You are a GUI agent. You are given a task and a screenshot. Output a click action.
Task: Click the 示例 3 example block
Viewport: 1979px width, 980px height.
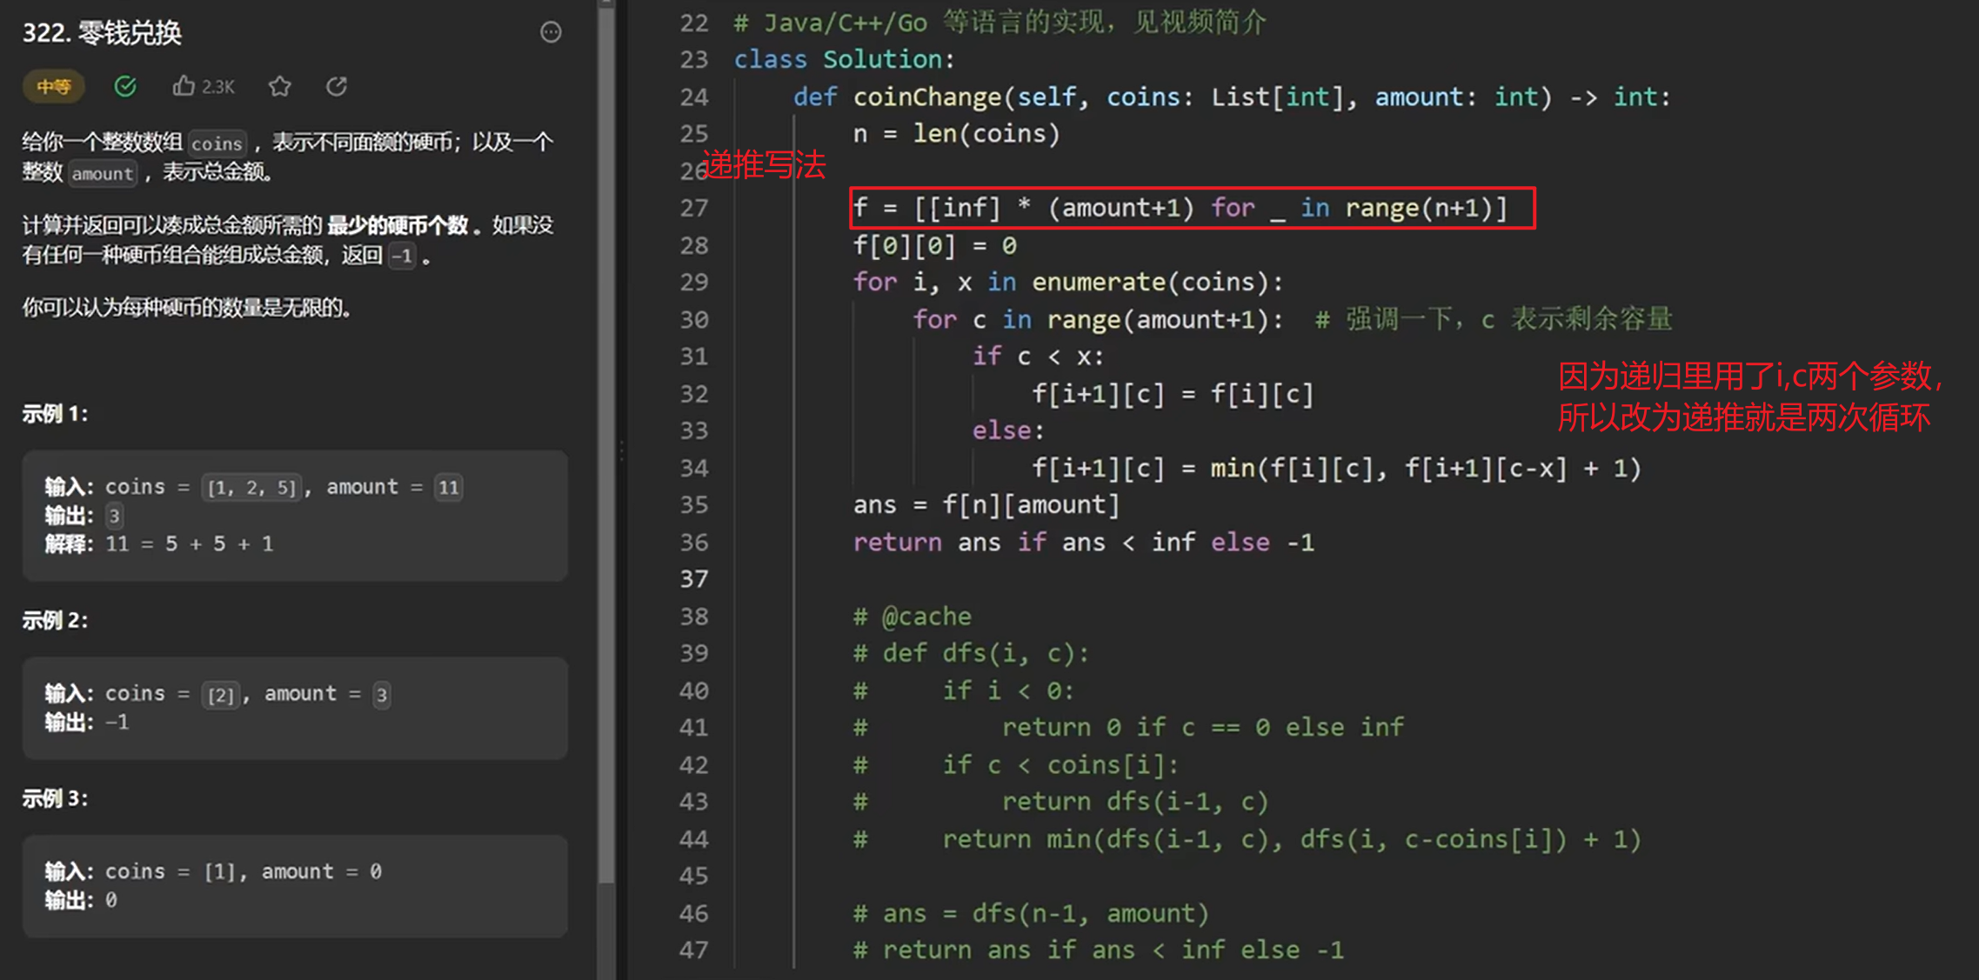pyautogui.click(x=295, y=885)
